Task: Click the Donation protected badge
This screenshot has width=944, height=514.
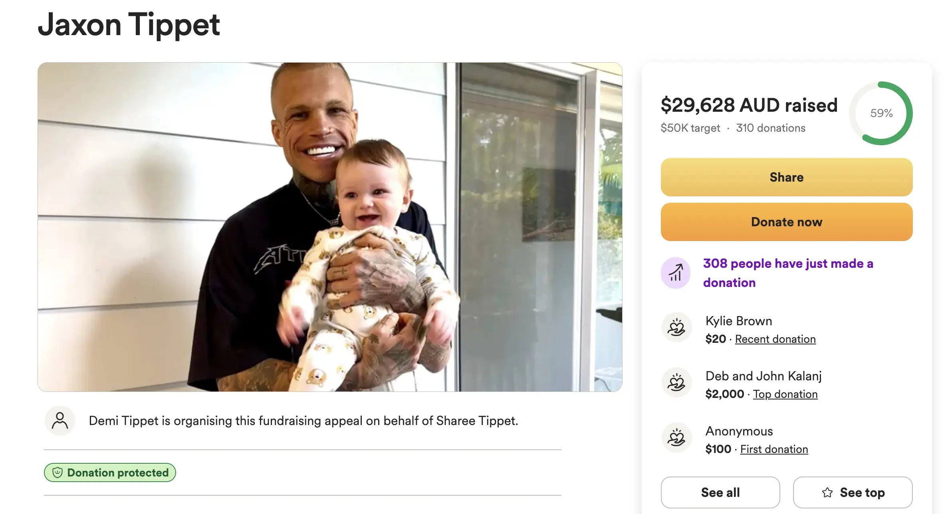Action: point(110,472)
